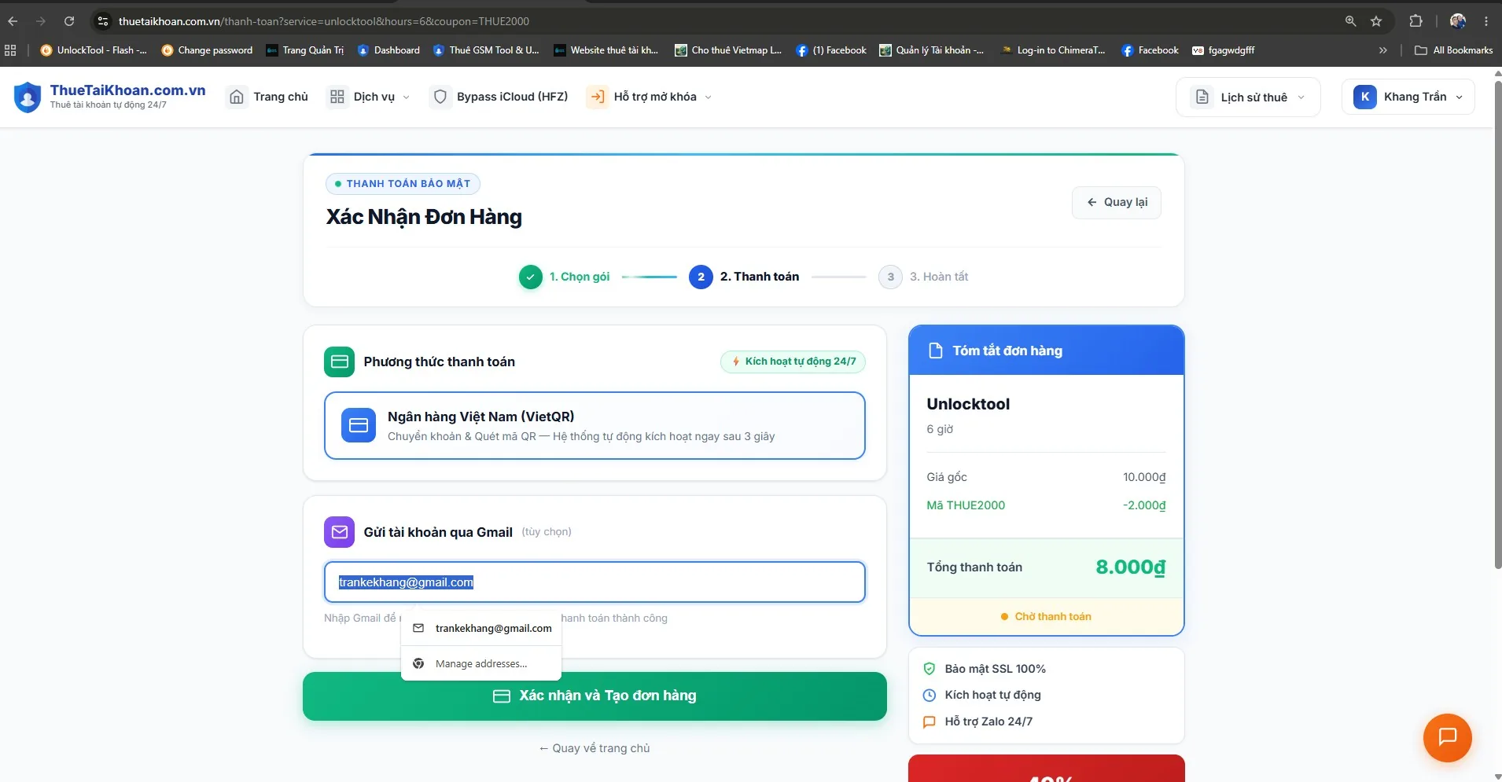Click the browser profile avatar icon
Viewport: 1502px width, 782px height.
[x=1457, y=21]
